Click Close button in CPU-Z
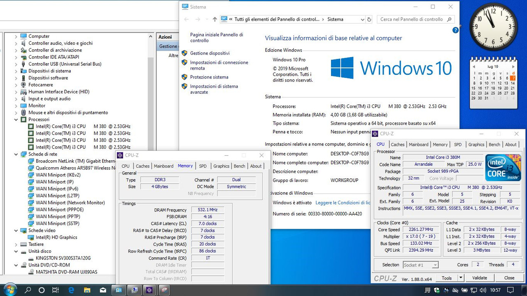The image size is (527, 296). click(x=509, y=278)
